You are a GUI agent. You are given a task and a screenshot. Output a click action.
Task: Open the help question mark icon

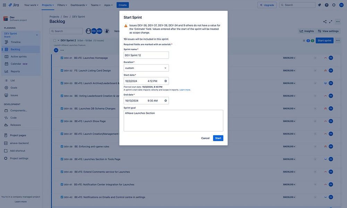pos(327,5)
